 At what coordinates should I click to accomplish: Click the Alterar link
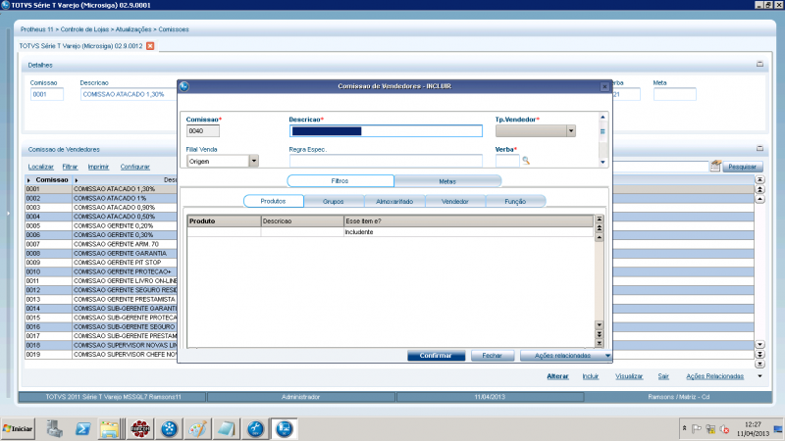[x=557, y=376]
